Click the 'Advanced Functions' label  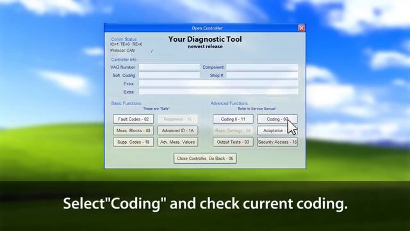(229, 103)
